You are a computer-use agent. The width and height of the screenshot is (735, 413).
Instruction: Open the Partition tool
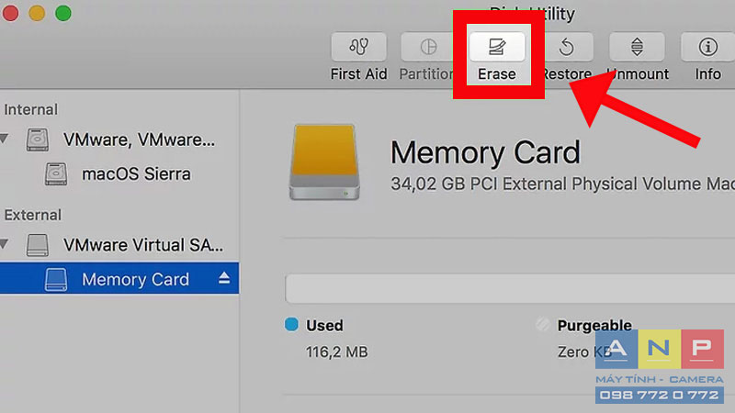pos(427,47)
